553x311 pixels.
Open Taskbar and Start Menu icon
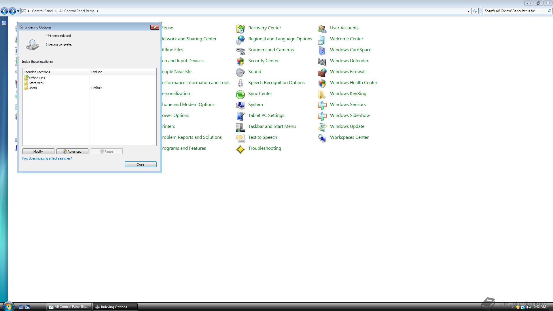[240, 127]
